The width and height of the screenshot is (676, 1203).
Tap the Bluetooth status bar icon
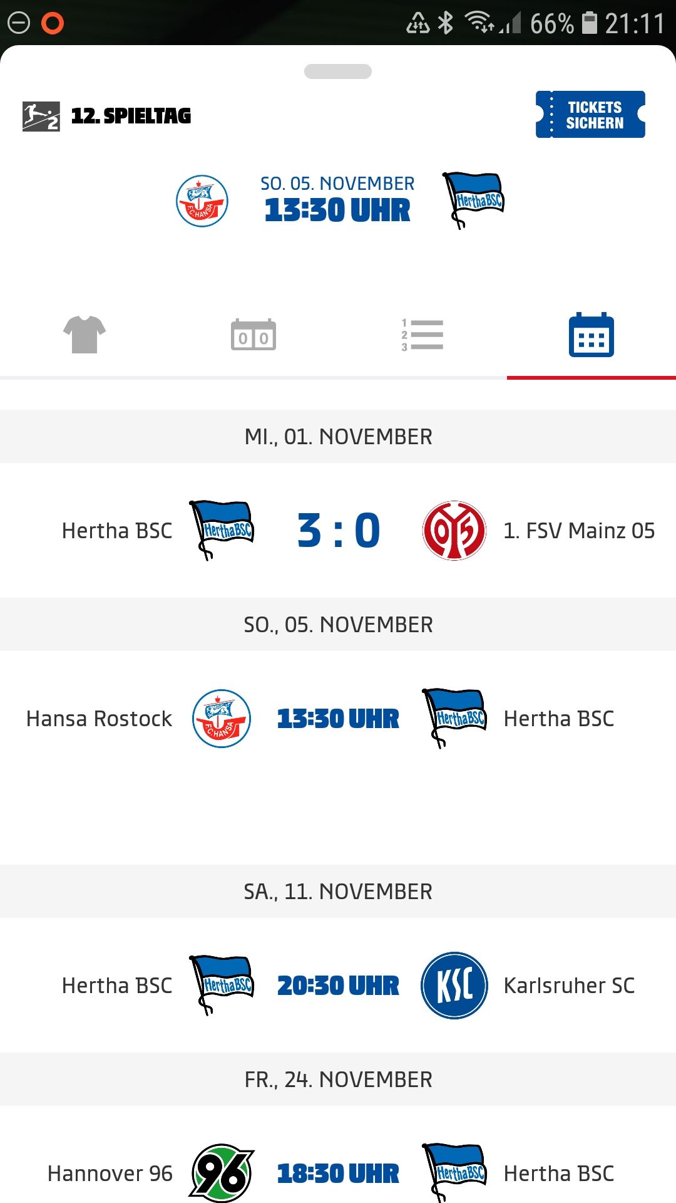[446, 23]
